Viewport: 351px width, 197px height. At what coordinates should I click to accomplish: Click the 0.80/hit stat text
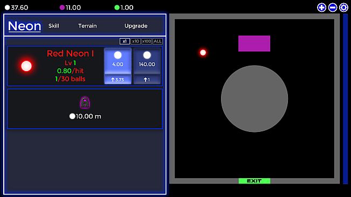(70, 71)
